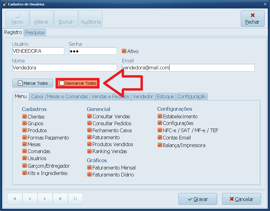Viewport: 270px width, 211px height.
Task: Open the Mesas e Comandas tab
Action: [67, 96]
